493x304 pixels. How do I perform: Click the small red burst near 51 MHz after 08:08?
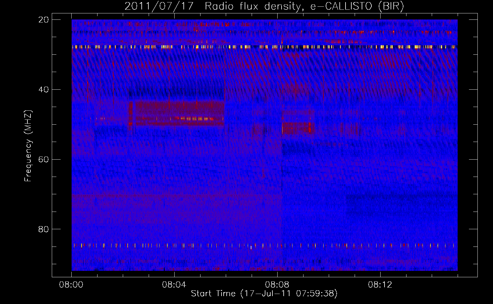pyautogui.click(x=299, y=128)
